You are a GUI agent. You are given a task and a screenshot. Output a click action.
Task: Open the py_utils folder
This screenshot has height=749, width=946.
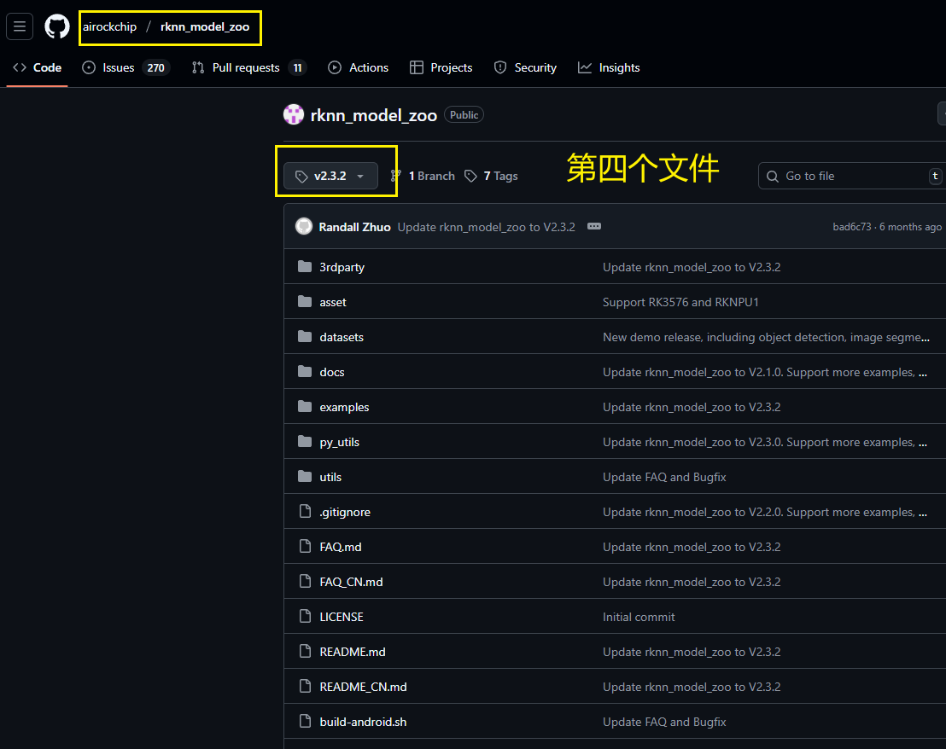click(340, 442)
